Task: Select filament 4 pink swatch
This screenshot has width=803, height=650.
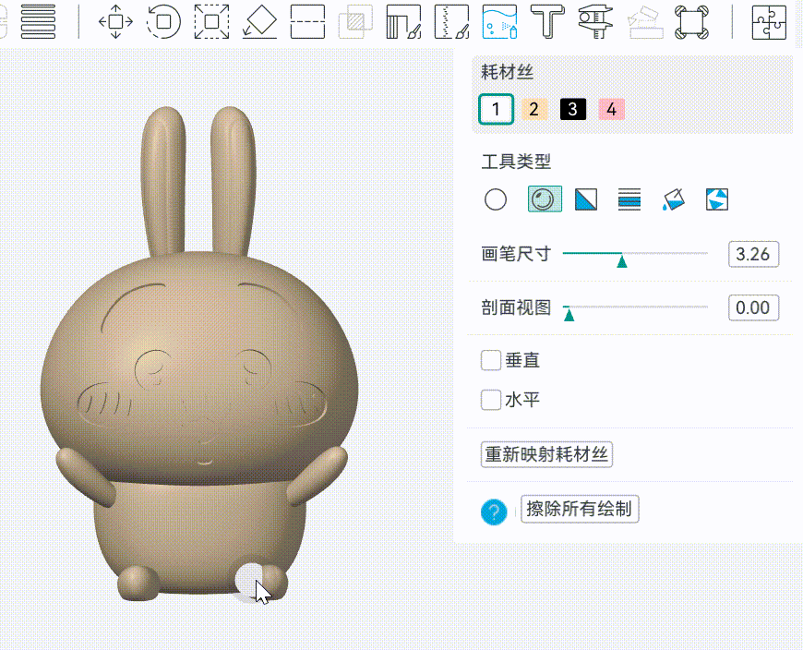Action: click(611, 109)
